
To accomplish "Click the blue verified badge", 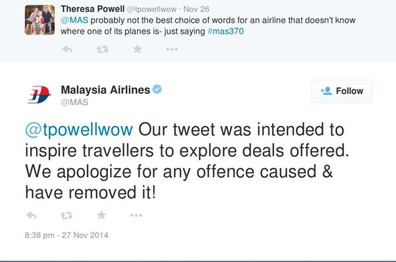I will 157,89.
